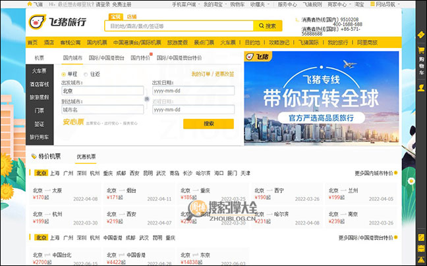
Task: Open the feedback note sidebar icon
Action: point(421,237)
